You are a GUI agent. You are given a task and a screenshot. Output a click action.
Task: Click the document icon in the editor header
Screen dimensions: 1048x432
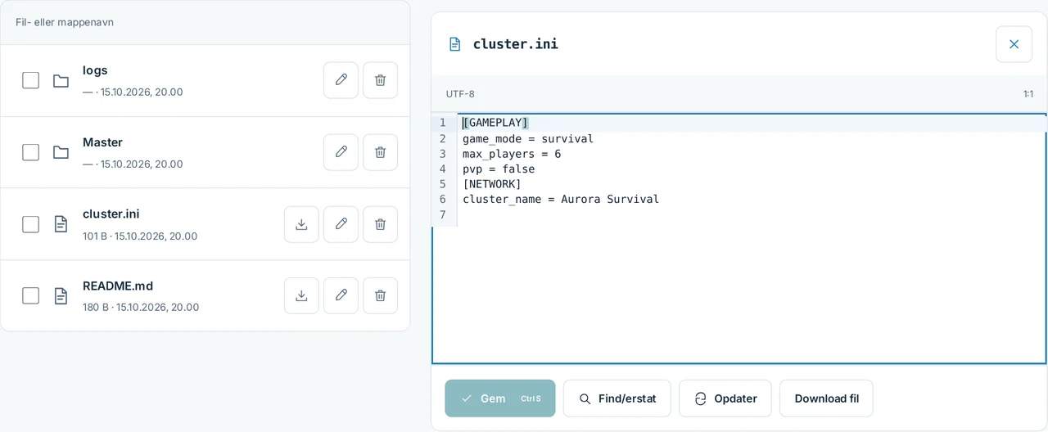click(x=454, y=44)
